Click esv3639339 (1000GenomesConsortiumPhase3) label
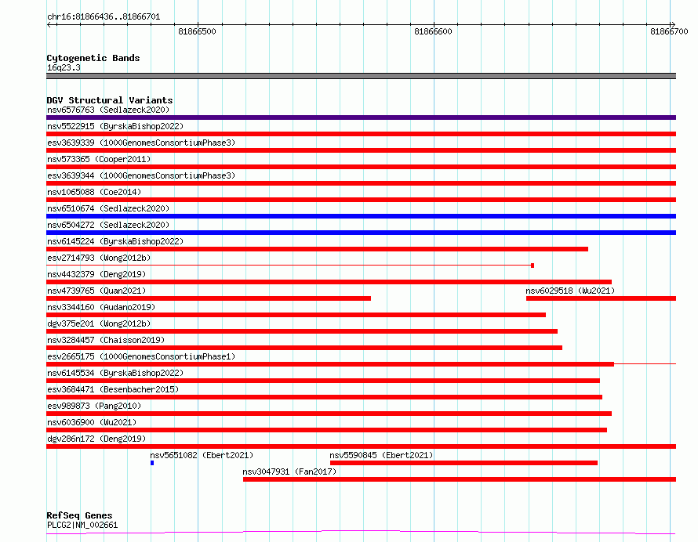The height and width of the screenshot is (542, 698). click(141, 143)
